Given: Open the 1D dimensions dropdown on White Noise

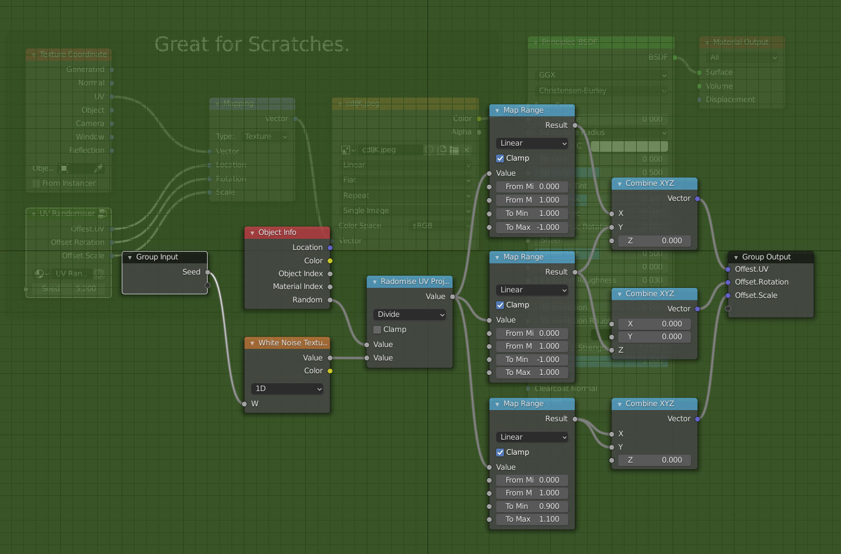Looking at the screenshot, I should (x=287, y=389).
